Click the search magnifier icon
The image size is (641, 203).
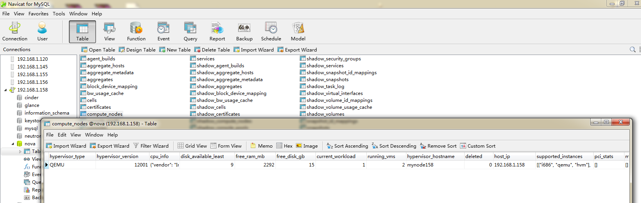pyautogui.click(x=633, y=50)
